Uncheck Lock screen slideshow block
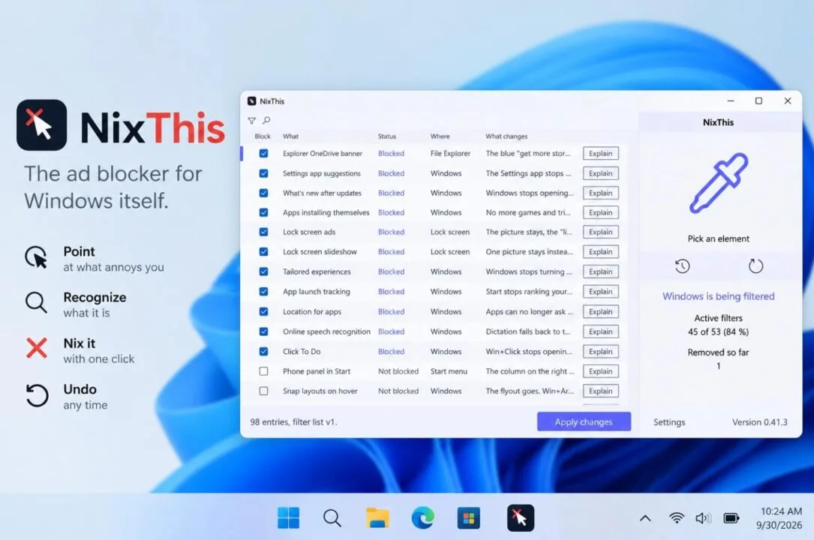Image resolution: width=814 pixels, height=540 pixels. pos(264,251)
